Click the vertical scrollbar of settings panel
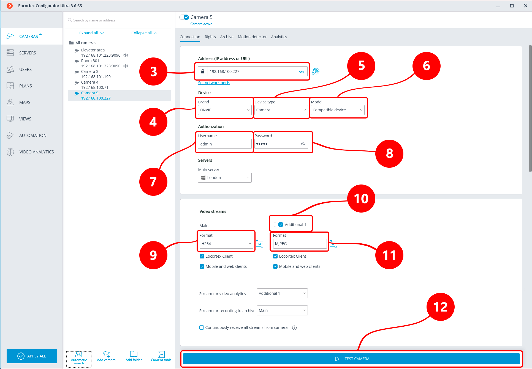Image resolution: width=532 pixels, height=369 pixels. (x=530, y=109)
